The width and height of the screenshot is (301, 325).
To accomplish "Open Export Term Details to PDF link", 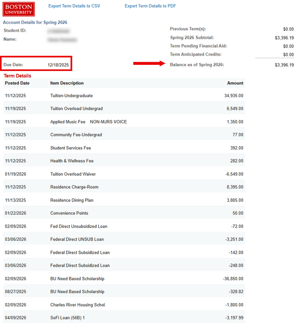I will coord(150,6).
